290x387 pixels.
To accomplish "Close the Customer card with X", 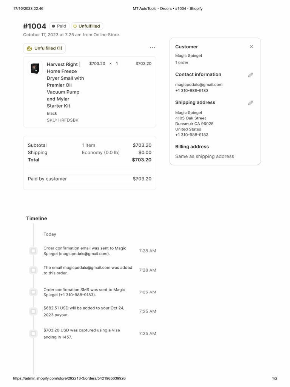I will pos(251,47).
